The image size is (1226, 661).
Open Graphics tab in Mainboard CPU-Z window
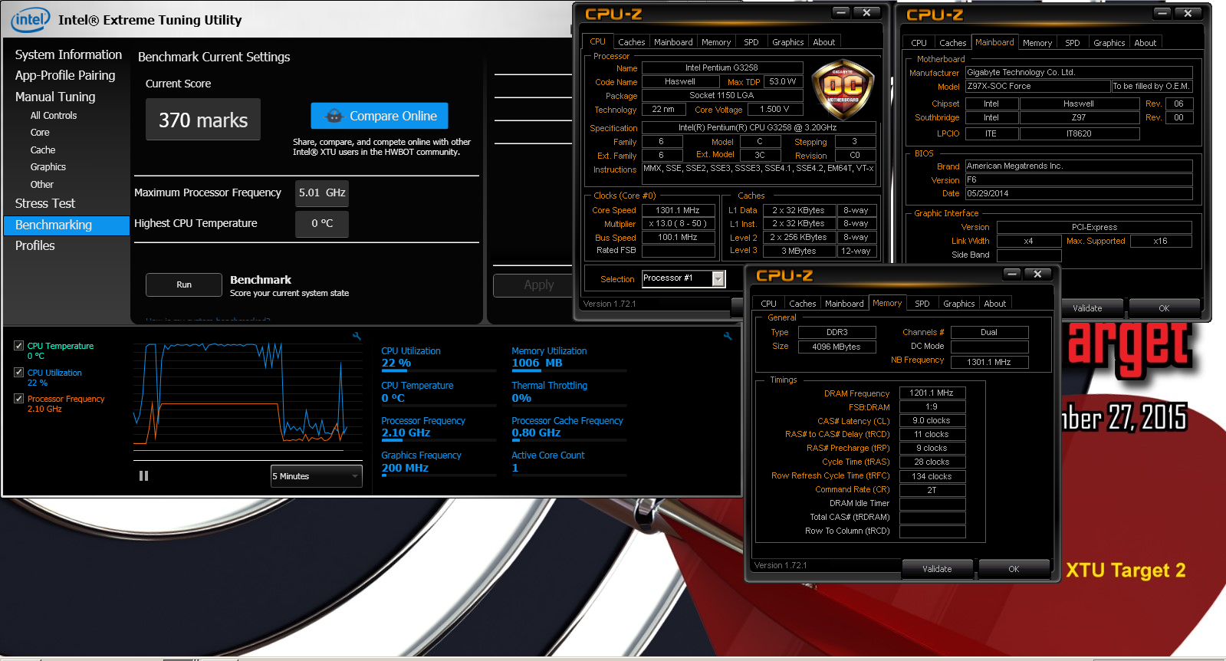pyautogui.click(x=1109, y=43)
